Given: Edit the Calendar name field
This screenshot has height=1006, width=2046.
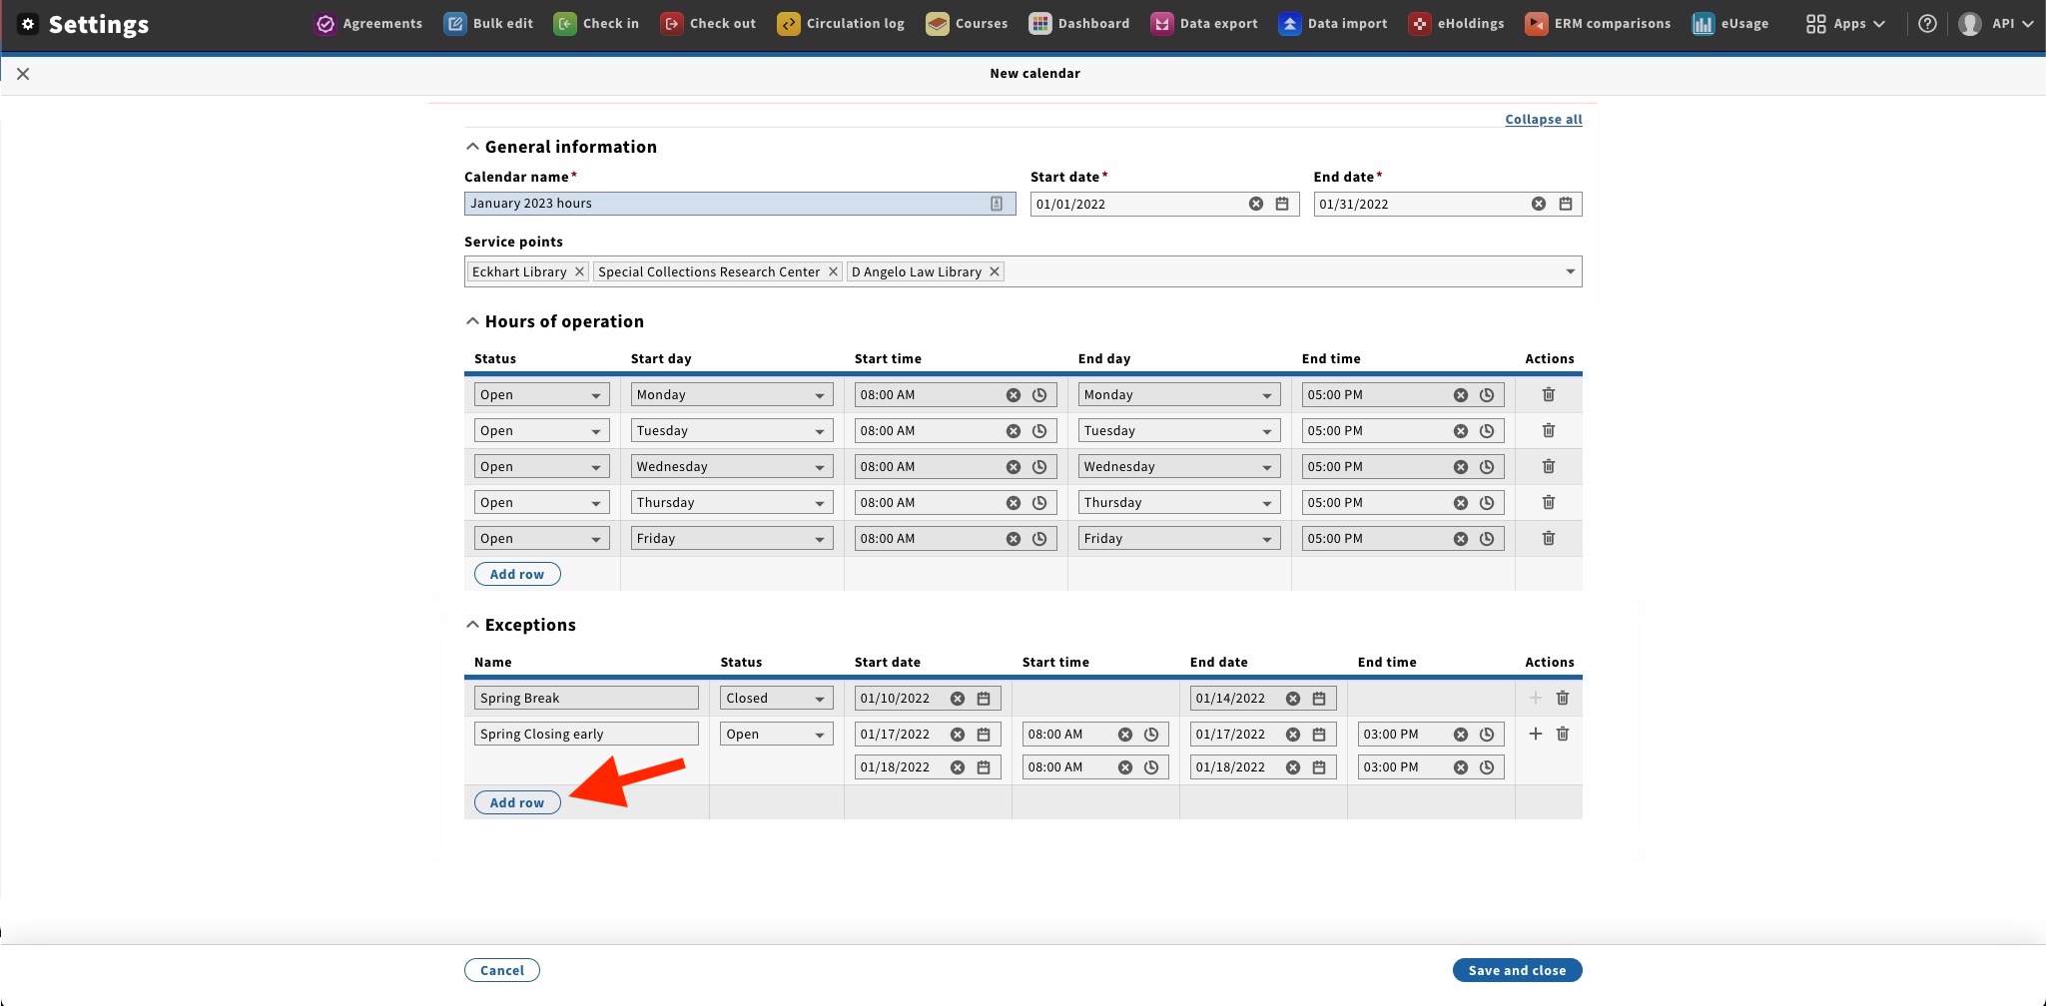Looking at the screenshot, I should click(x=740, y=204).
